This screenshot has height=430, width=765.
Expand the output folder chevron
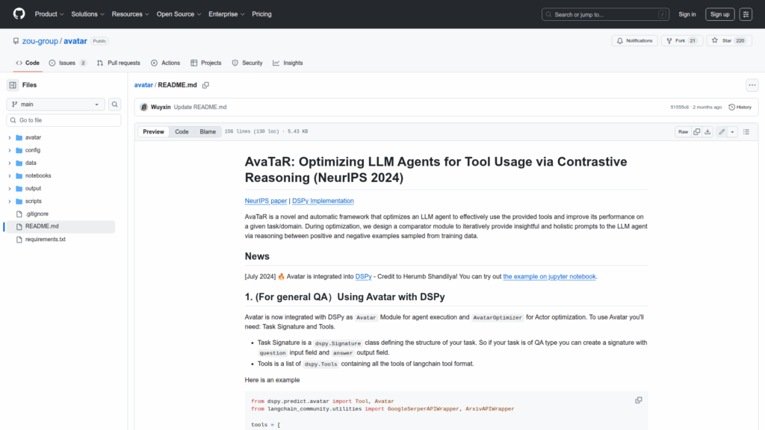pos(9,188)
